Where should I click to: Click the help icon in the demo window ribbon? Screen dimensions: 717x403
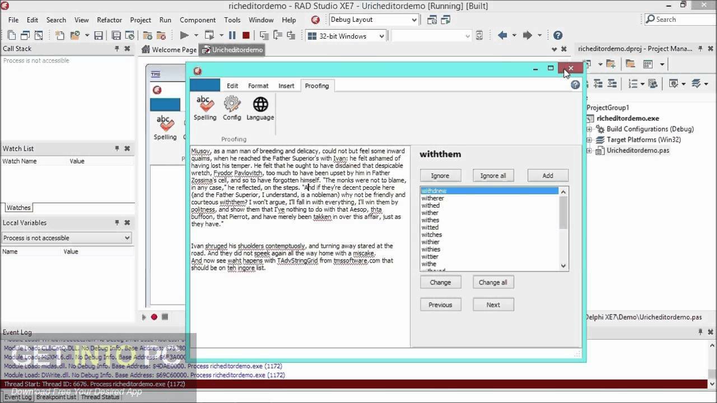click(575, 85)
